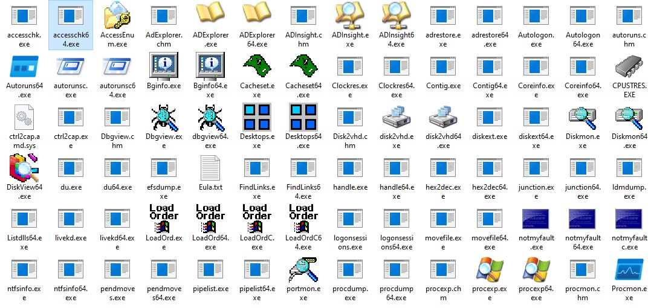Select the portmon.exe port magnifier icon
Image resolution: width=651 pixels, height=308 pixels.
tap(303, 269)
